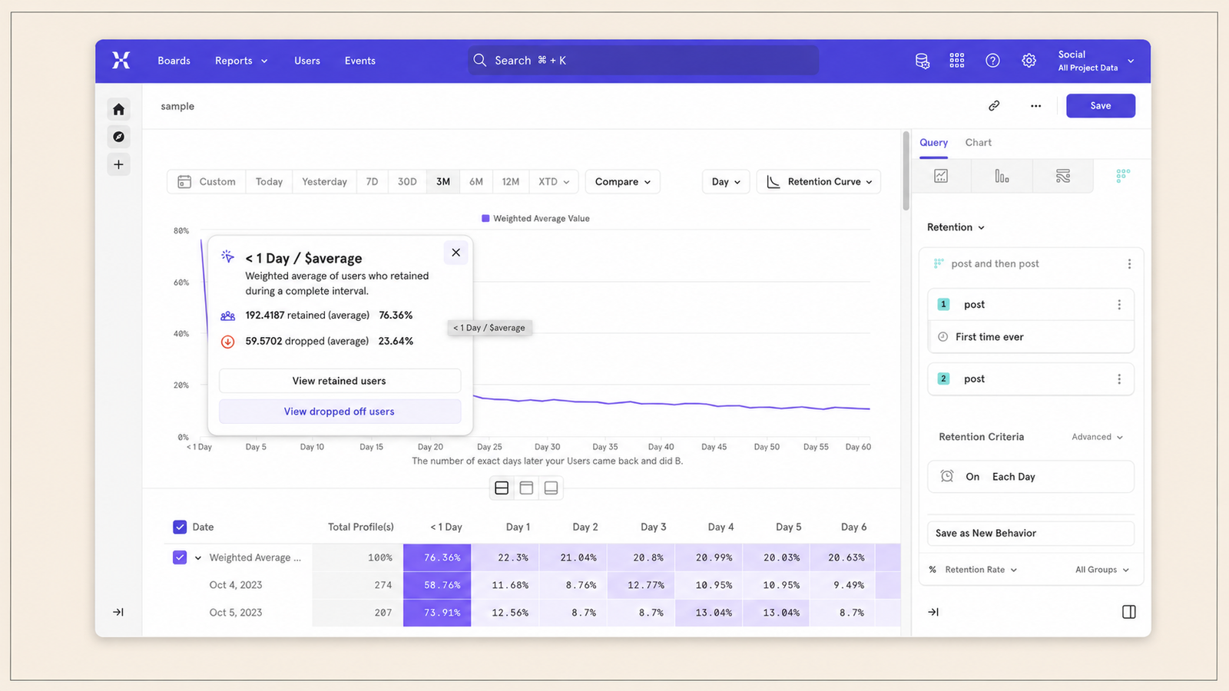
Task: Open the All Groups dropdown
Action: point(1102,570)
